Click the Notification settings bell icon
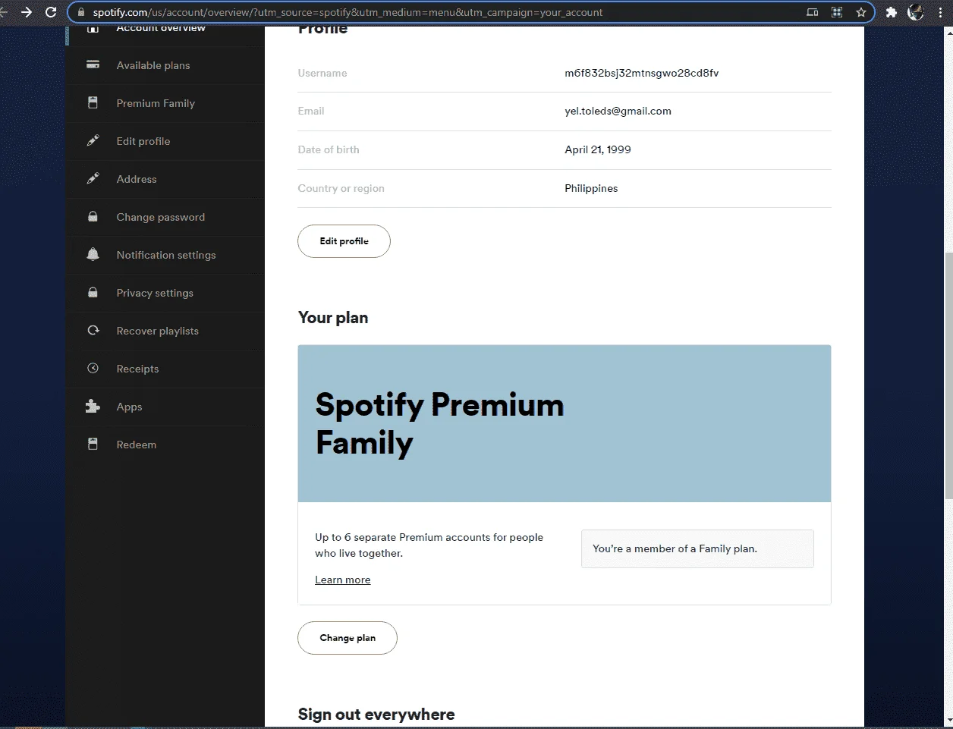Screen dimensions: 953x729 (x=93, y=255)
